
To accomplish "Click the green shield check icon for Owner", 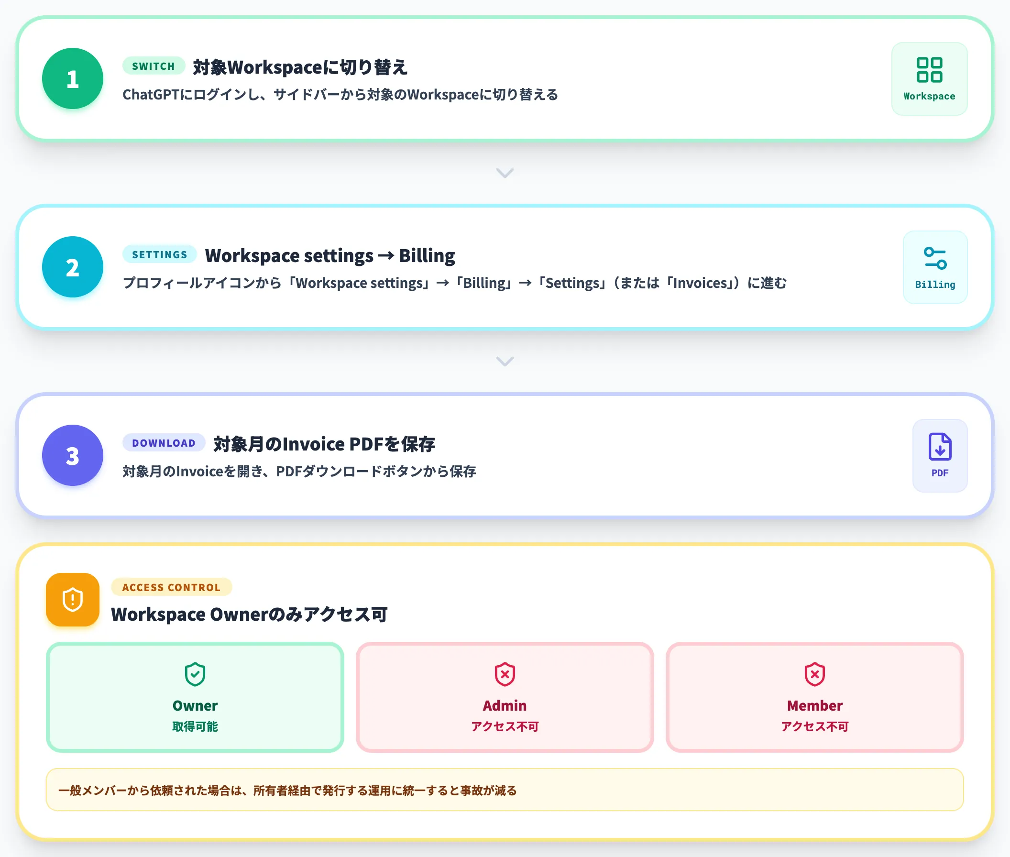I will coord(195,674).
